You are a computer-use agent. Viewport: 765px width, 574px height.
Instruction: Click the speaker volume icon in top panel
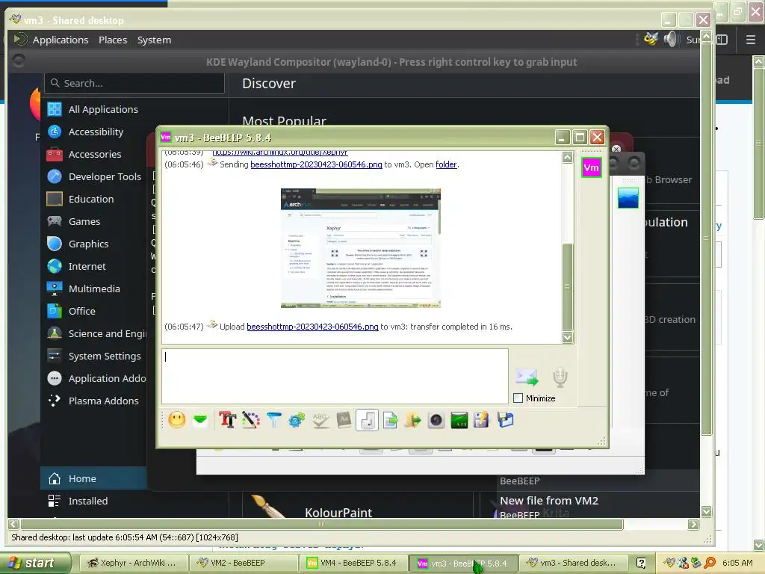click(670, 39)
